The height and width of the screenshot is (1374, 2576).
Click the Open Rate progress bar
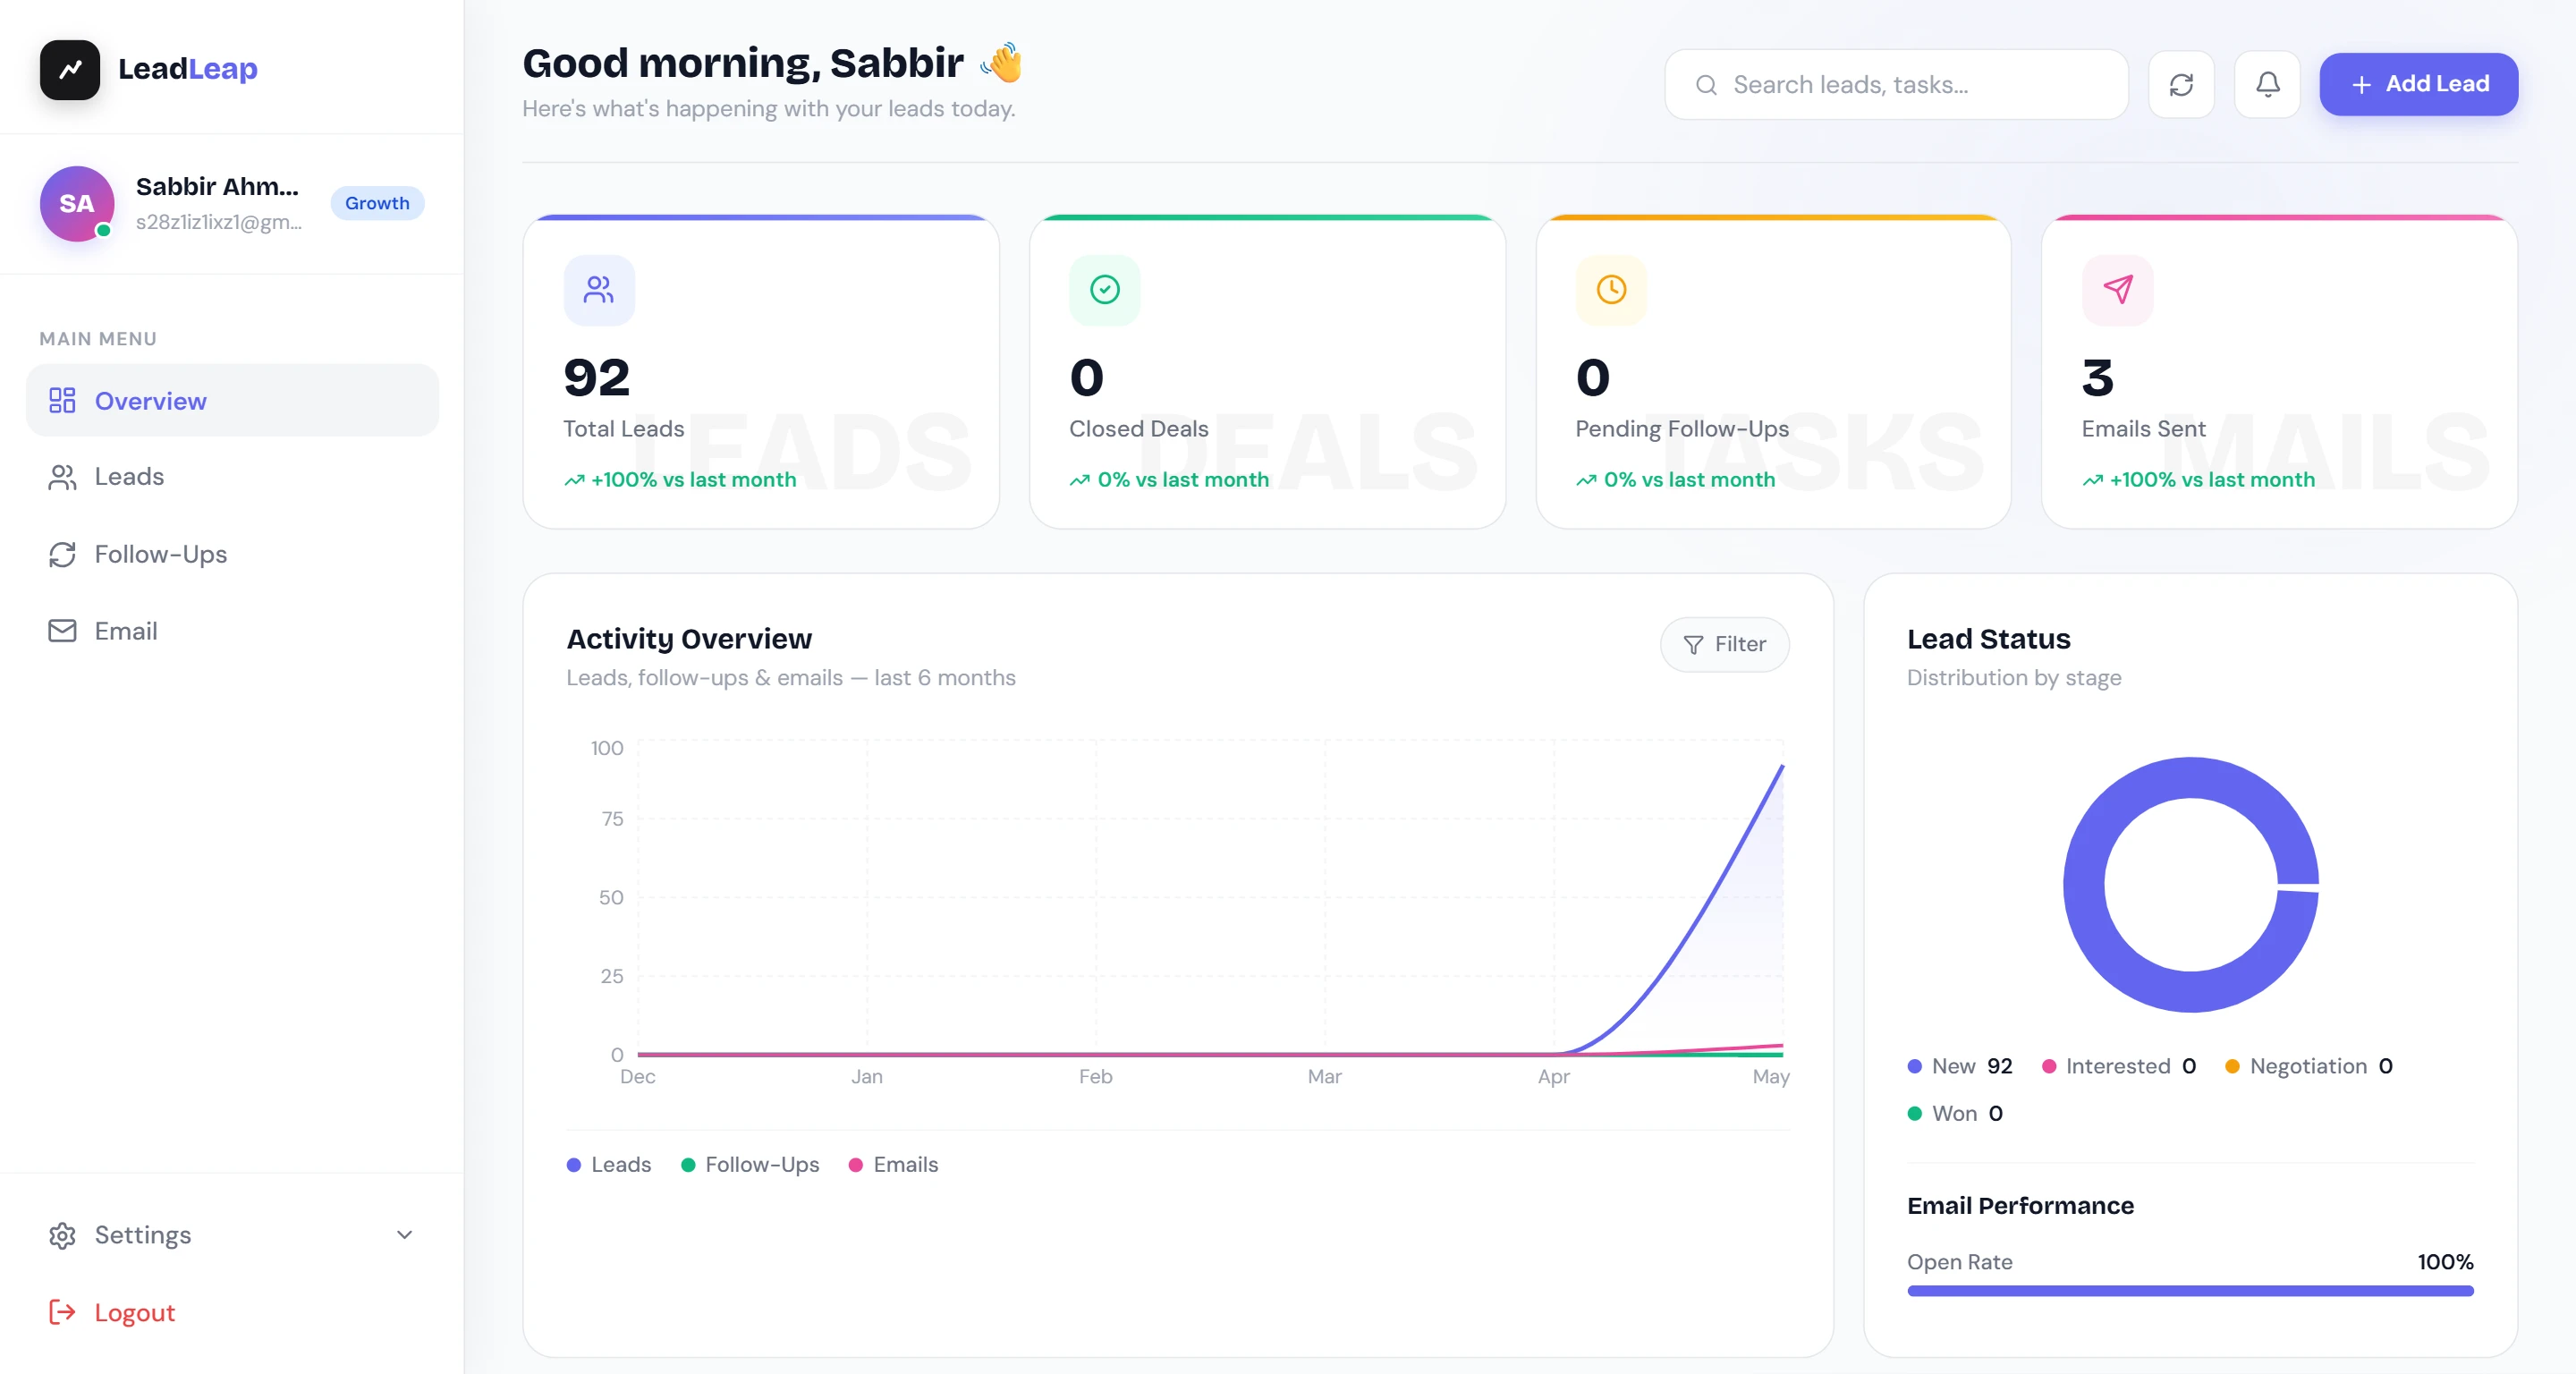[x=2190, y=1291]
